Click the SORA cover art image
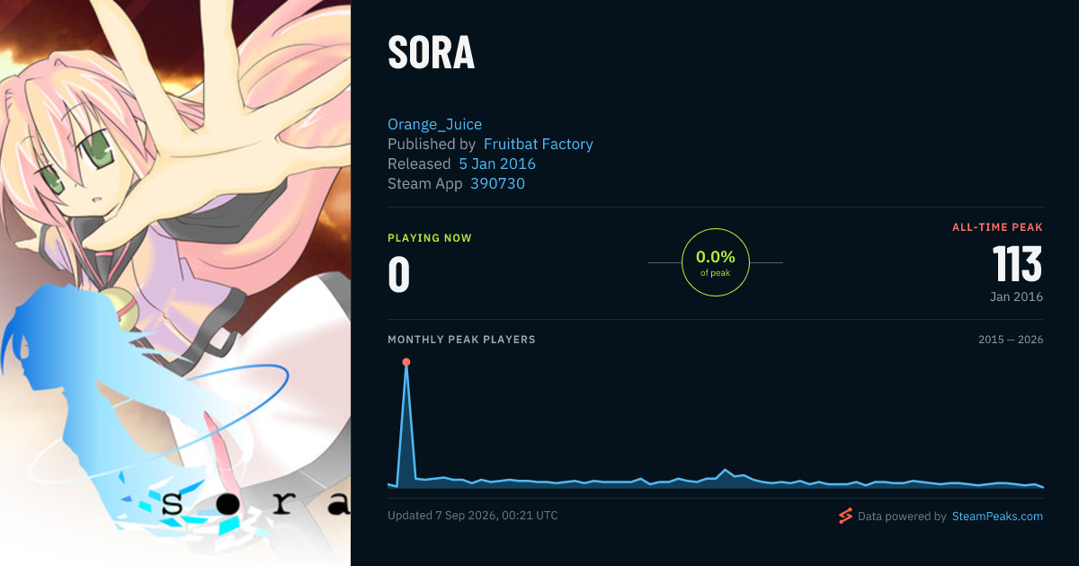Image resolution: width=1079 pixels, height=566 pixels. point(175,283)
